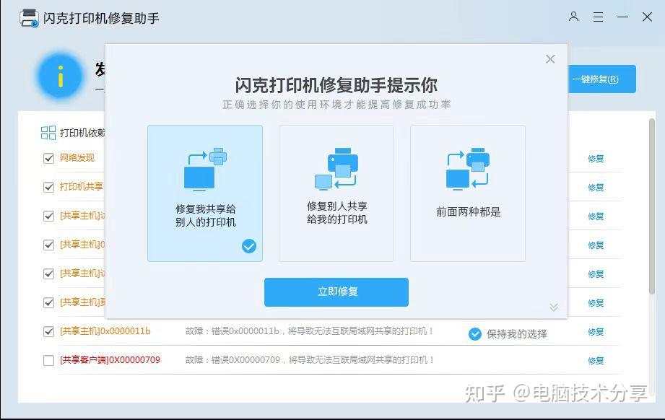Choose the 前面两种都是 option card icon
Image resolution: width=665 pixels, height=420 pixels.
[x=466, y=167]
